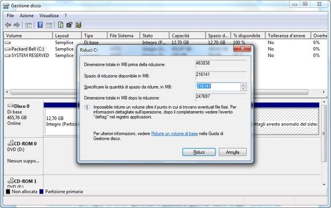Open the ? help menu
The width and height of the screenshot is (331, 208).
click(x=66, y=15)
